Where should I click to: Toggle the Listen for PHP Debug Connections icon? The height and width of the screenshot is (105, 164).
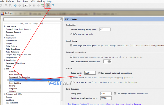click(43, 5)
